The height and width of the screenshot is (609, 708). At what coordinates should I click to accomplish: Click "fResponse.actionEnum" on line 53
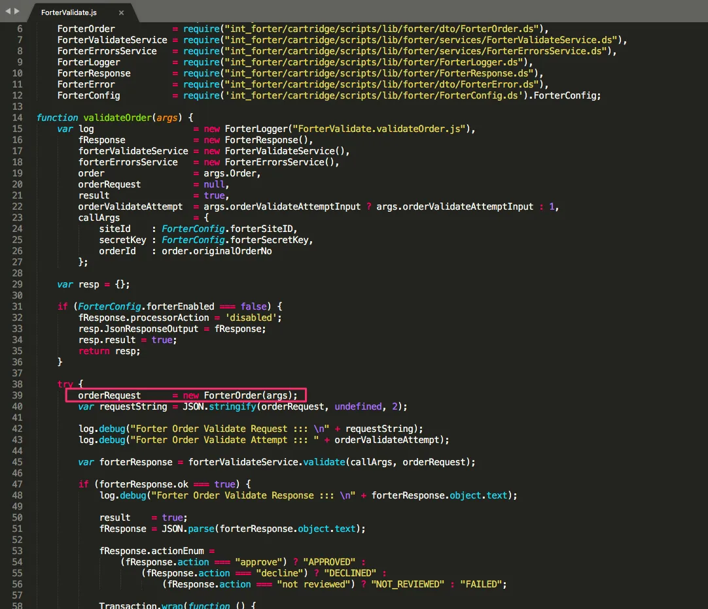tap(152, 551)
